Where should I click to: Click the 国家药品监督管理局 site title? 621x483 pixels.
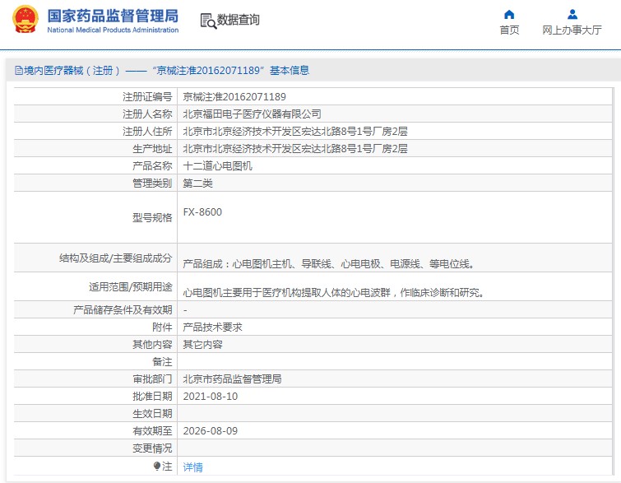tap(113, 16)
